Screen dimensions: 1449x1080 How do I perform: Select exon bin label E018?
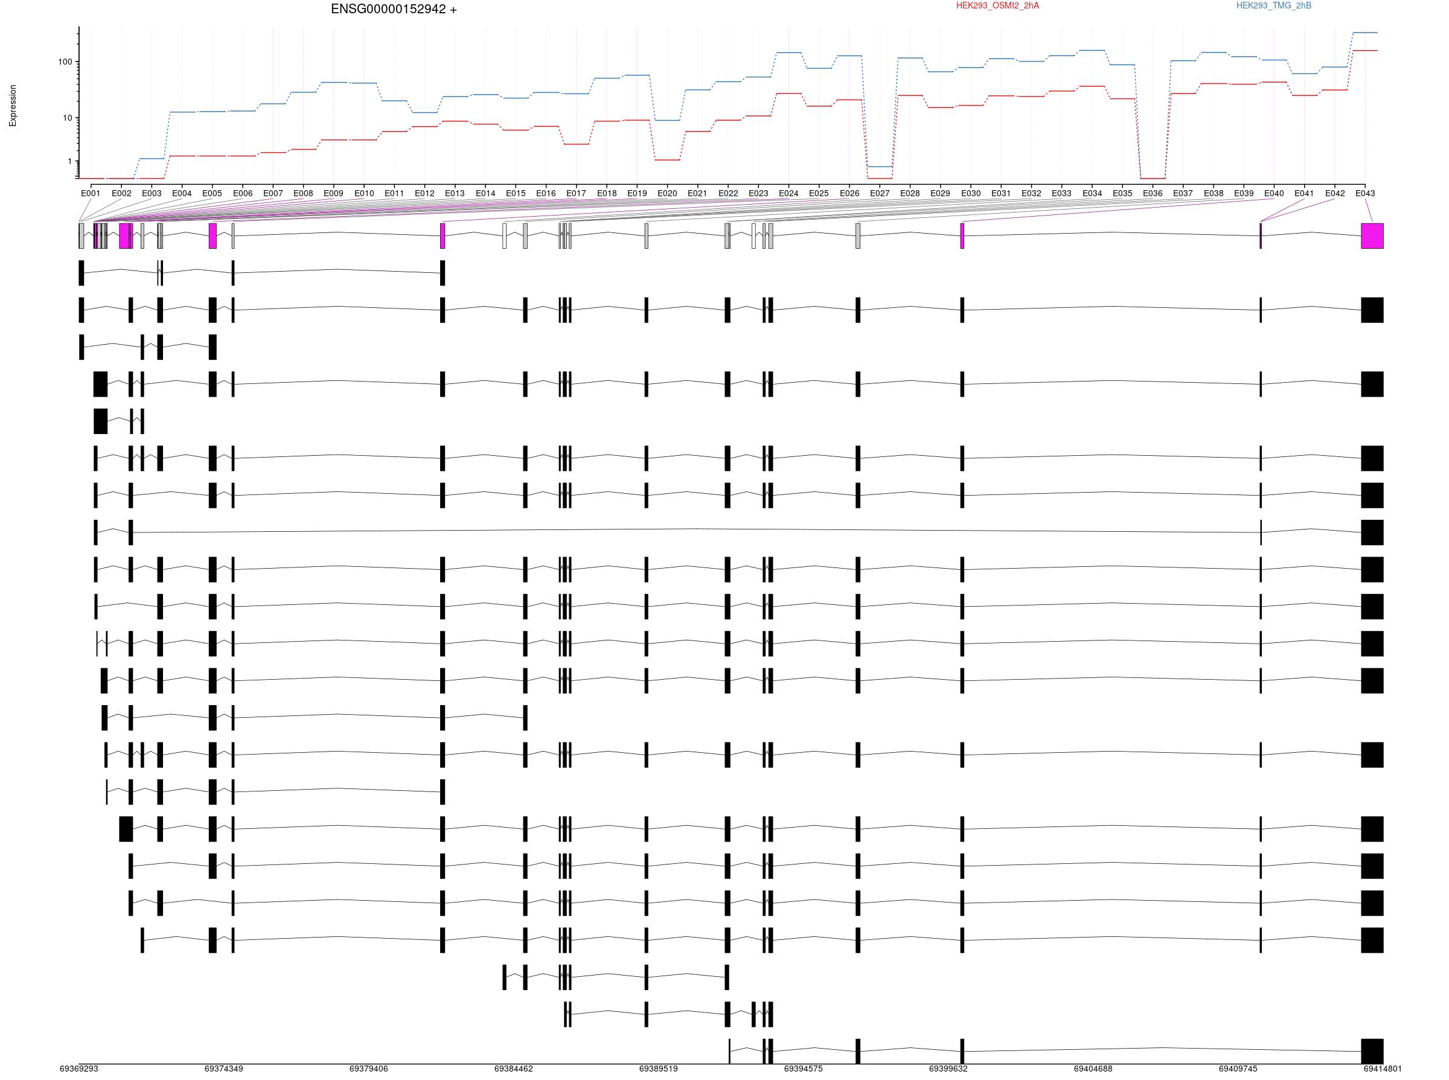point(607,194)
